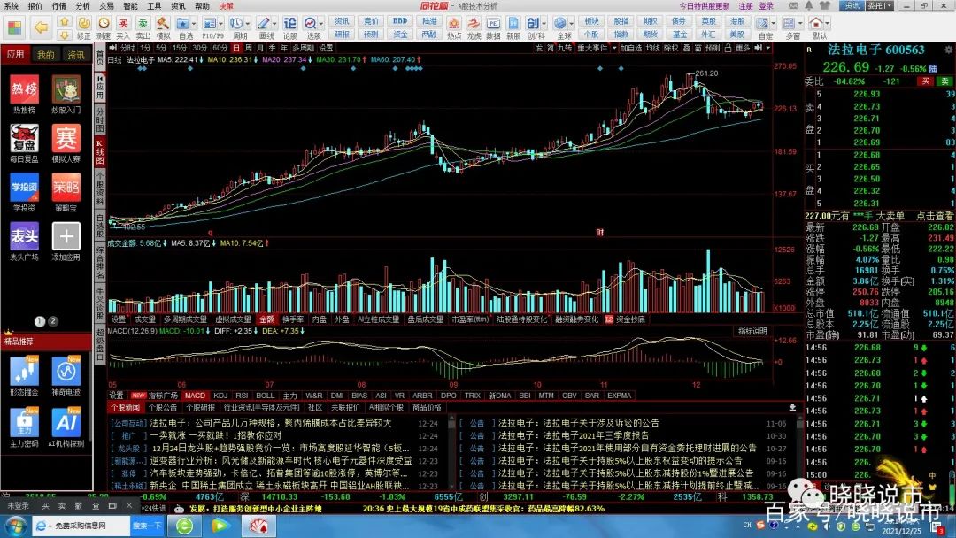
Task: Expand the 多窗 dropdown arrow
Action: pyautogui.click(x=800, y=24)
